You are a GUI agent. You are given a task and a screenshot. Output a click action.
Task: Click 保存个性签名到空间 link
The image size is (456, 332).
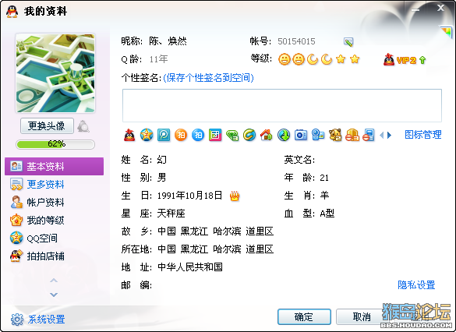pyautogui.click(x=209, y=78)
